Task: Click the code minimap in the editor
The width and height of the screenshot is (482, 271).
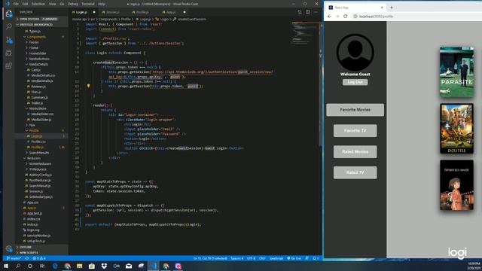Action: [x=305, y=34]
